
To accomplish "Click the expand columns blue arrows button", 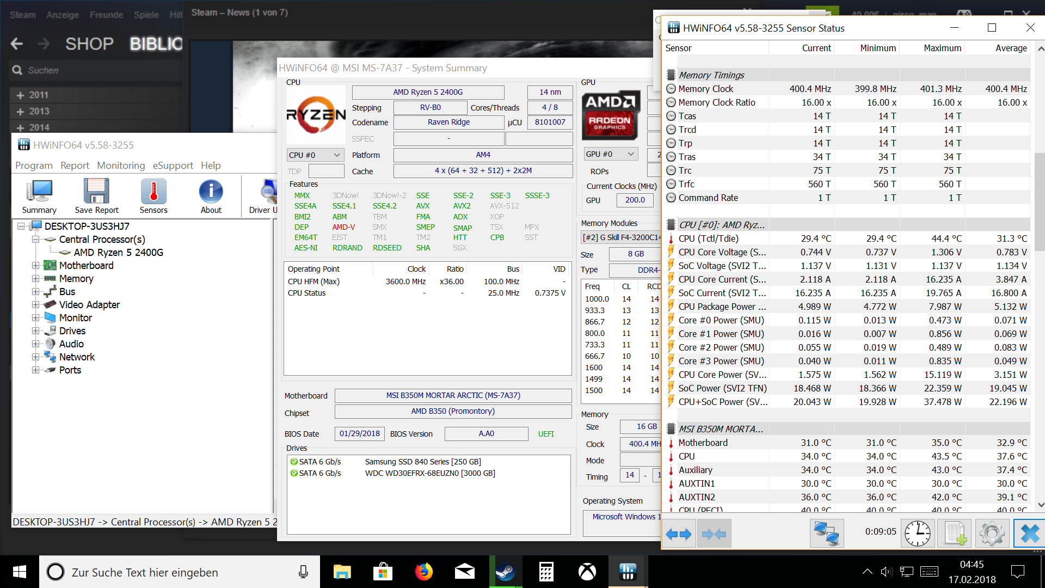I will tap(679, 534).
